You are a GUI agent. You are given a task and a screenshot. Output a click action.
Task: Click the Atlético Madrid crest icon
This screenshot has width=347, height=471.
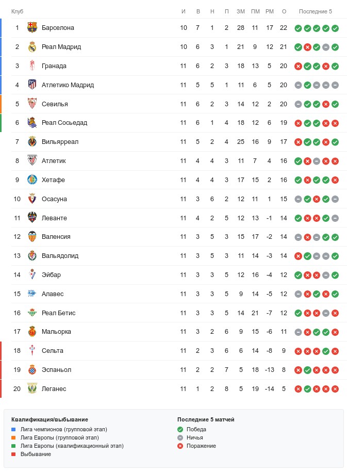[x=32, y=85]
